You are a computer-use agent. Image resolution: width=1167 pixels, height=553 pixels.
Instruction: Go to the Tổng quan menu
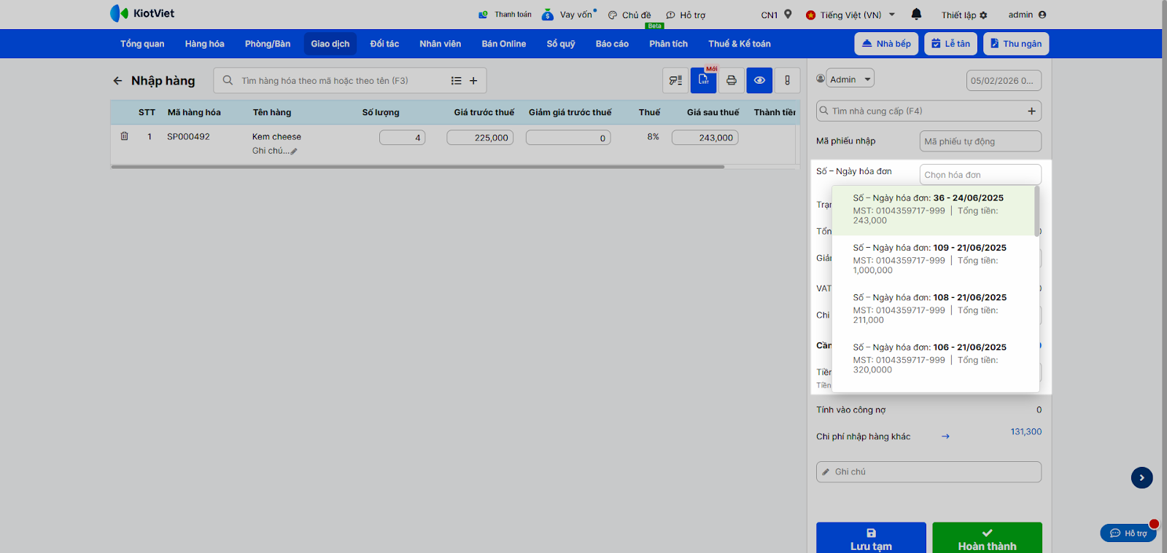[142, 44]
